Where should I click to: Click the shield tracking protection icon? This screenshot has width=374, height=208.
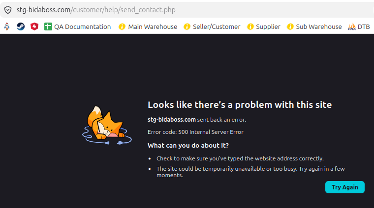[8, 10]
